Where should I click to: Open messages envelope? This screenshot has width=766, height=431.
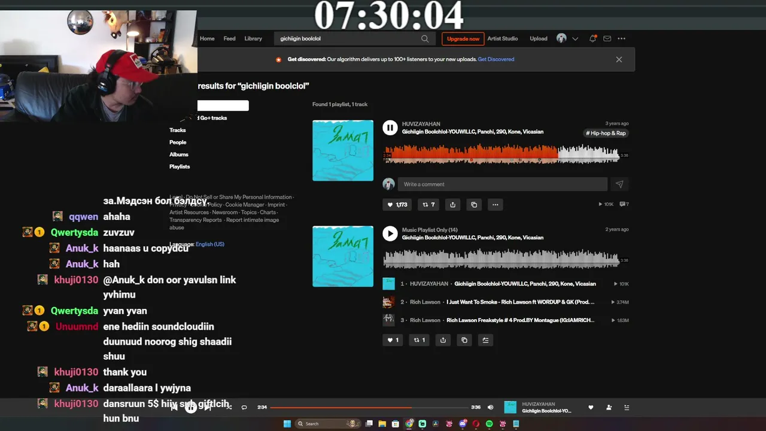607,39
